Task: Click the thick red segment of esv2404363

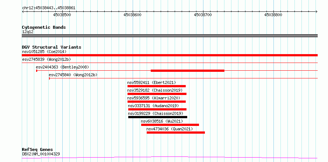Action: pyautogui.click(x=188, y=71)
